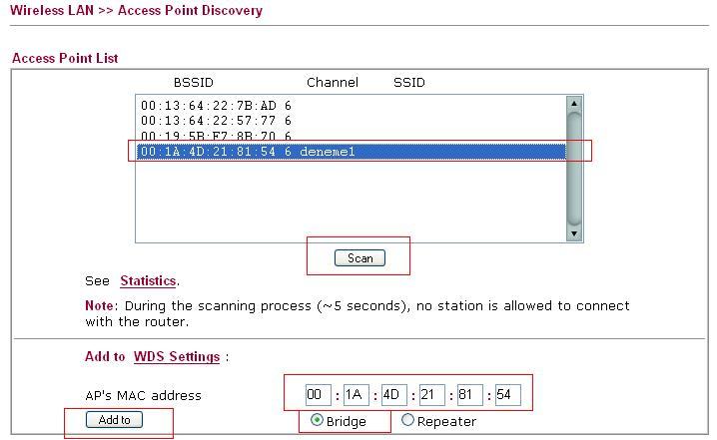The height and width of the screenshot is (440, 717).
Task: Select the Bridge radio option
Action: click(318, 420)
